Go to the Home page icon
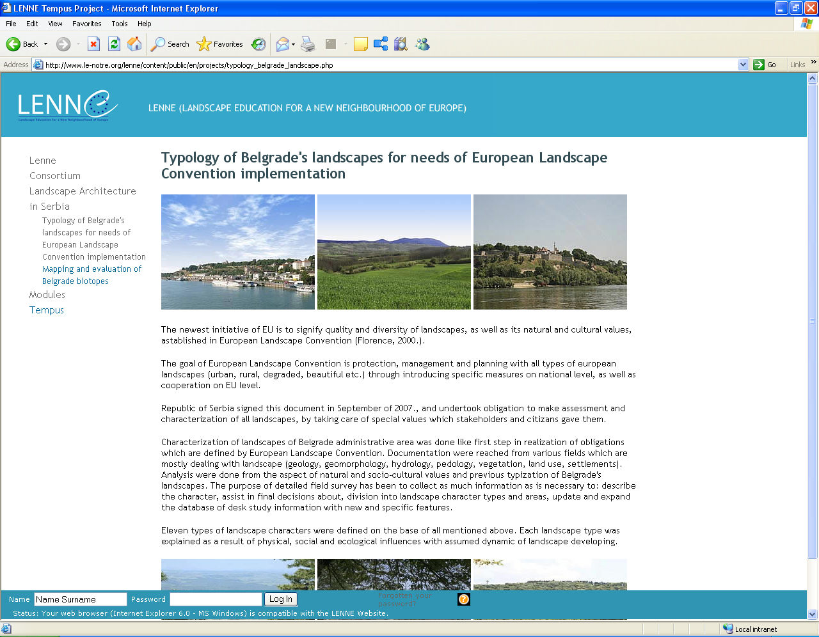 [x=134, y=44]
